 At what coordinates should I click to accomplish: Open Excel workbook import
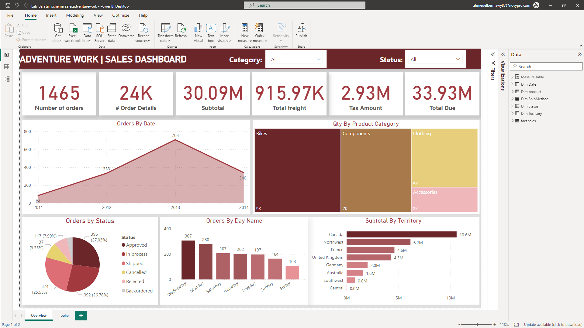[73, 28]
